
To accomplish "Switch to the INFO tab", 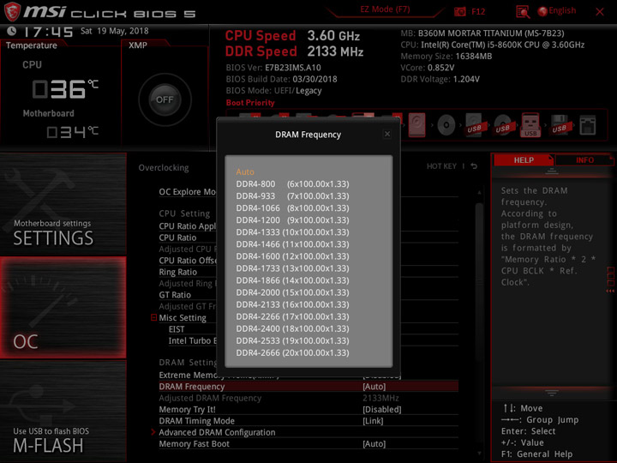I will pos(584,159).
